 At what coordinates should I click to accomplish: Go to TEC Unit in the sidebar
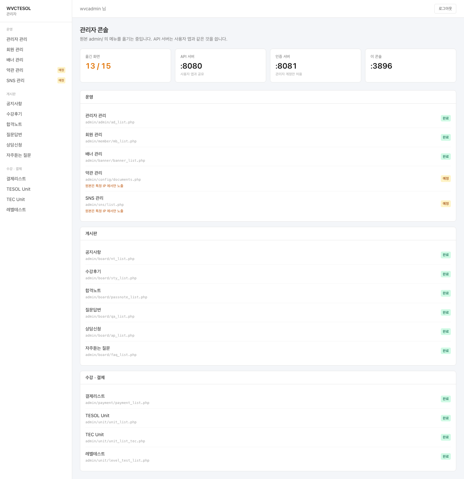pyautogui.click(x=36, y=199)
